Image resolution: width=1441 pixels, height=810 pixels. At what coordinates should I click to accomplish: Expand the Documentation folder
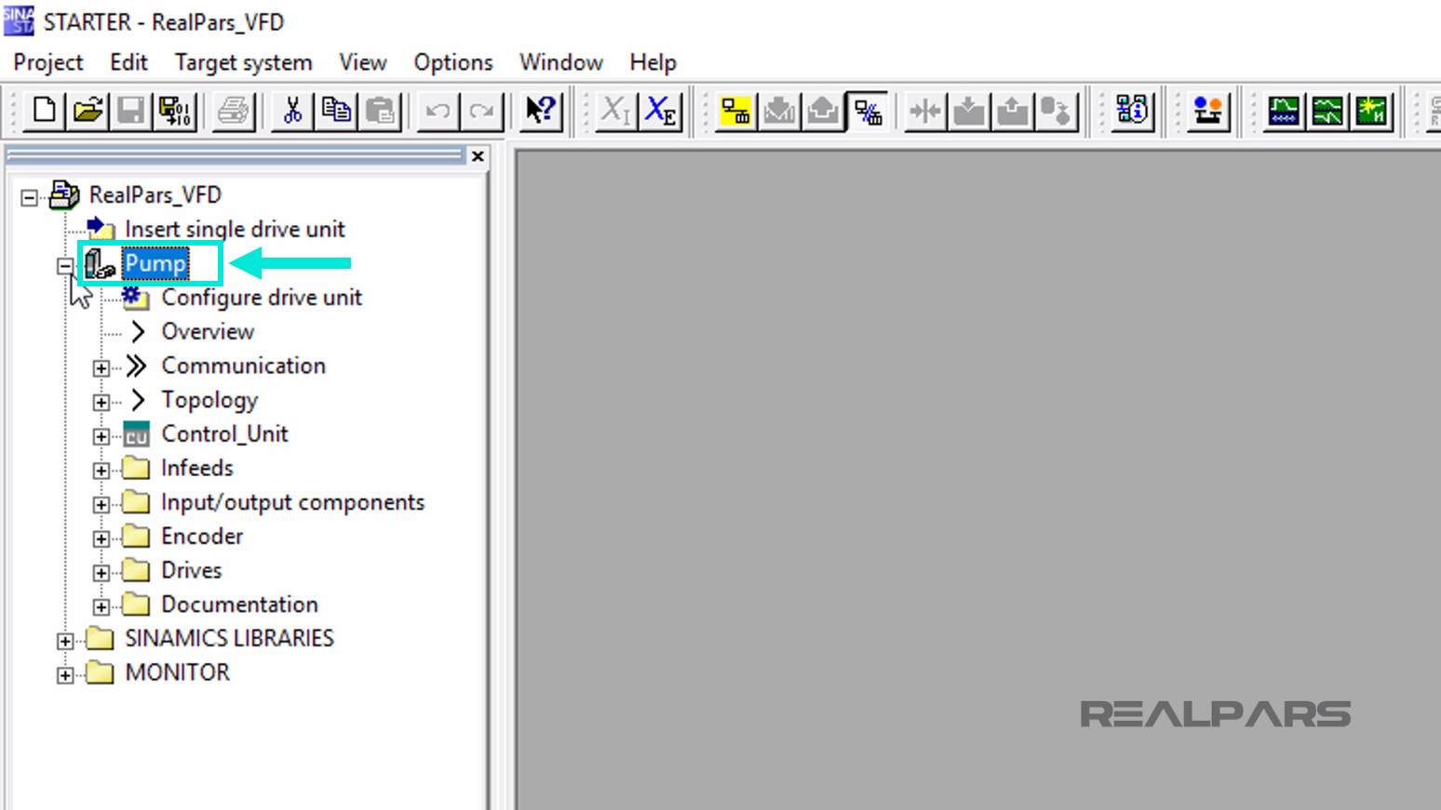pos(101,607)
